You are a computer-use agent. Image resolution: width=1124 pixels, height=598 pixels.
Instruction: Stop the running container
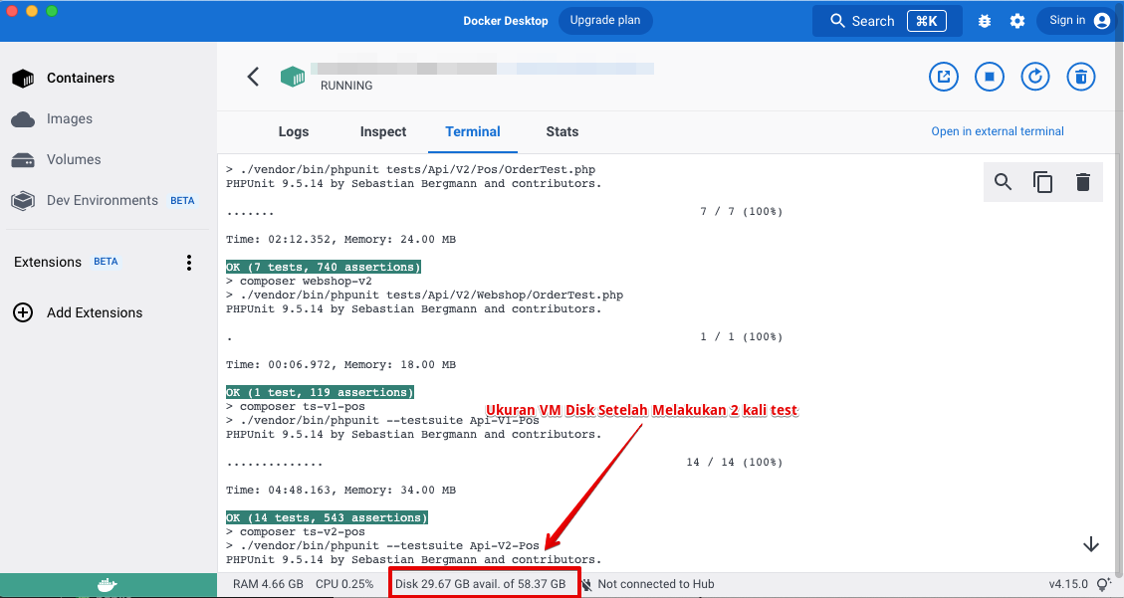pyautogui.click(x=990, y=77)
